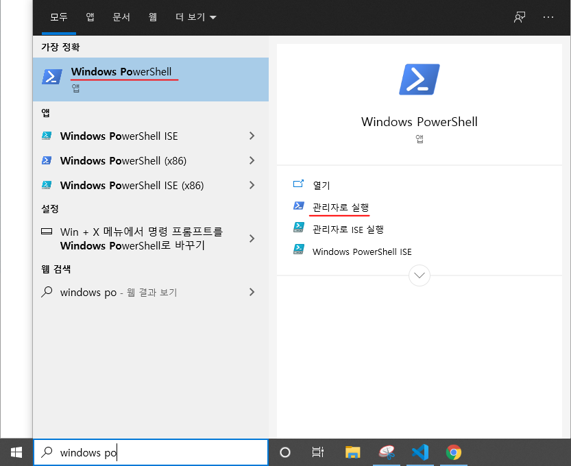Image resolution: width=571 pixels, height=466 pixels.
Task: Expand more actions with the round chevron button
Action: [x=420, y=275]
